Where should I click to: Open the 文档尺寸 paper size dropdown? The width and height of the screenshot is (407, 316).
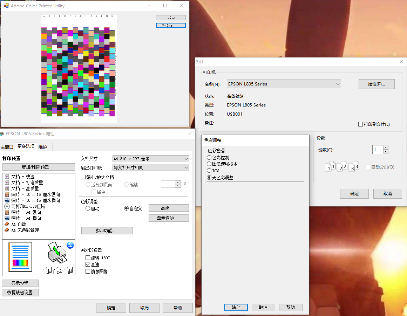[x=150, y=159]
